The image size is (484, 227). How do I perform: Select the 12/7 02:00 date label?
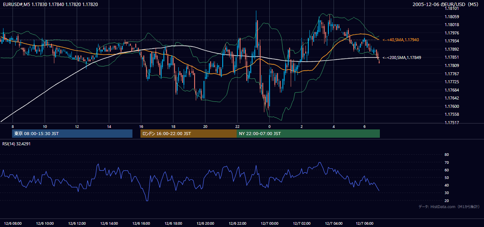[302, 224]
